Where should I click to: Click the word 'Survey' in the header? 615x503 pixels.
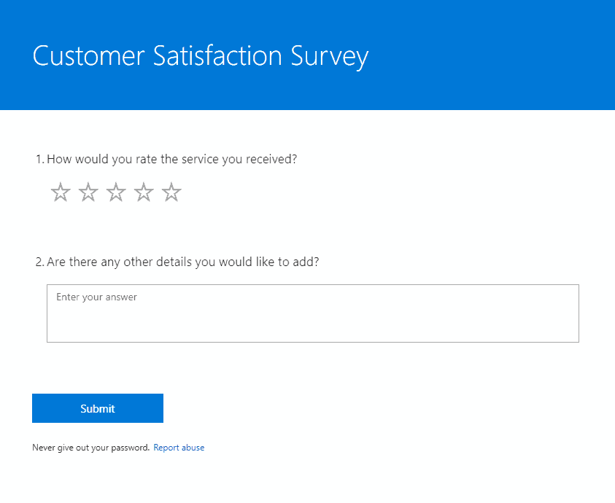coord(330,57)
